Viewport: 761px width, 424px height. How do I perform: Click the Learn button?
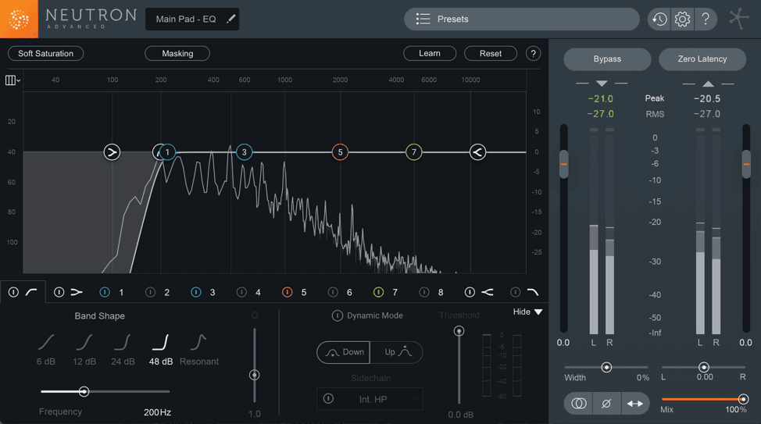pyautogui.click(x=430, y=53)
